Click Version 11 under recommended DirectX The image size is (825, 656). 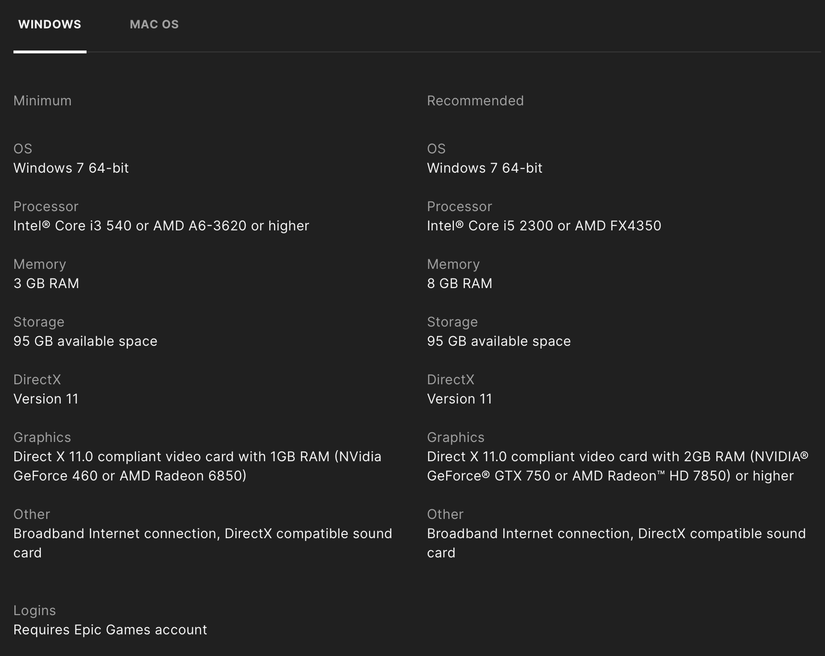tap(459, 399)
